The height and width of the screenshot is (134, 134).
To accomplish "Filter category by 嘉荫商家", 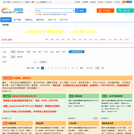I will click(x=20, y=52).
